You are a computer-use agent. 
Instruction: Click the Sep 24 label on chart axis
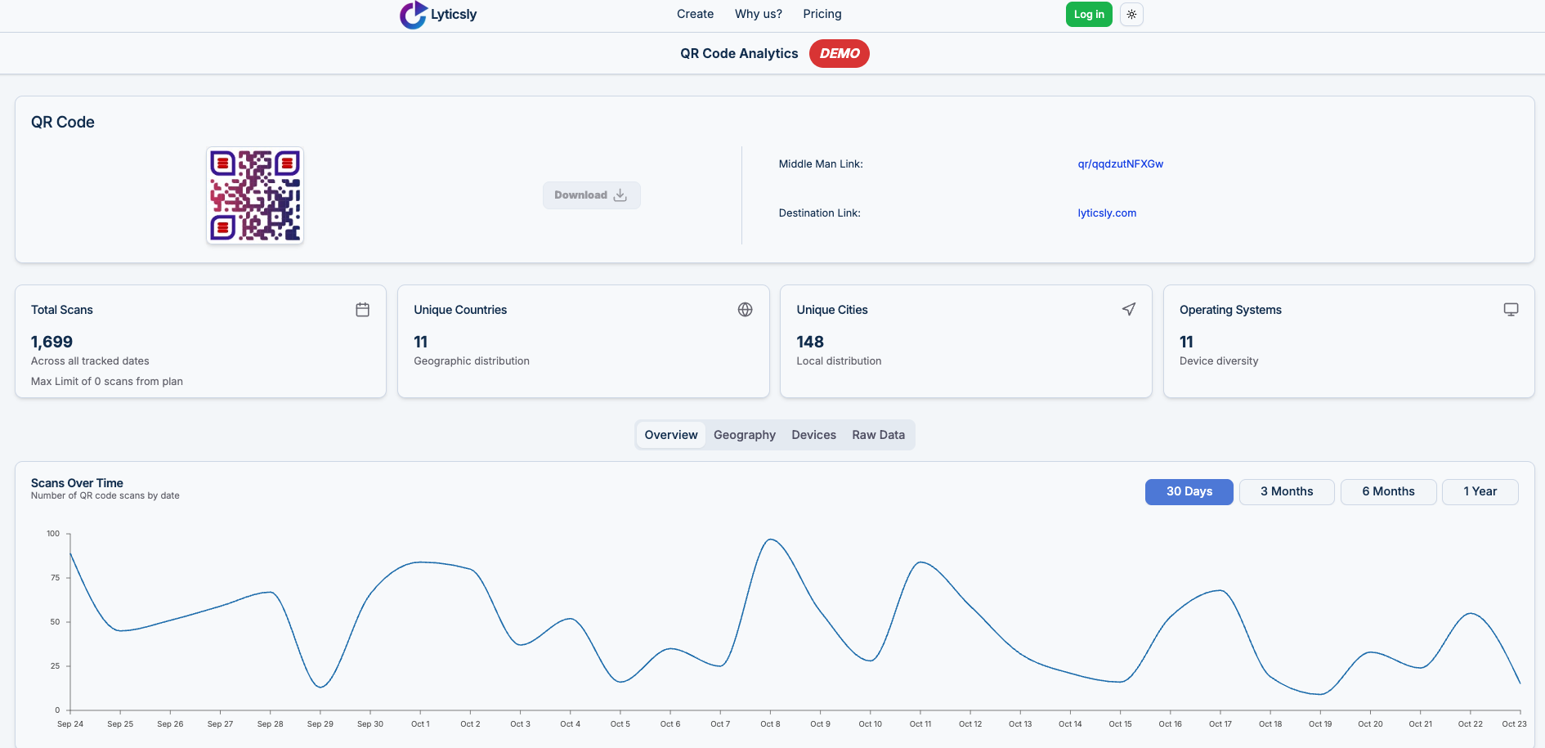click(x=70, y=724)
